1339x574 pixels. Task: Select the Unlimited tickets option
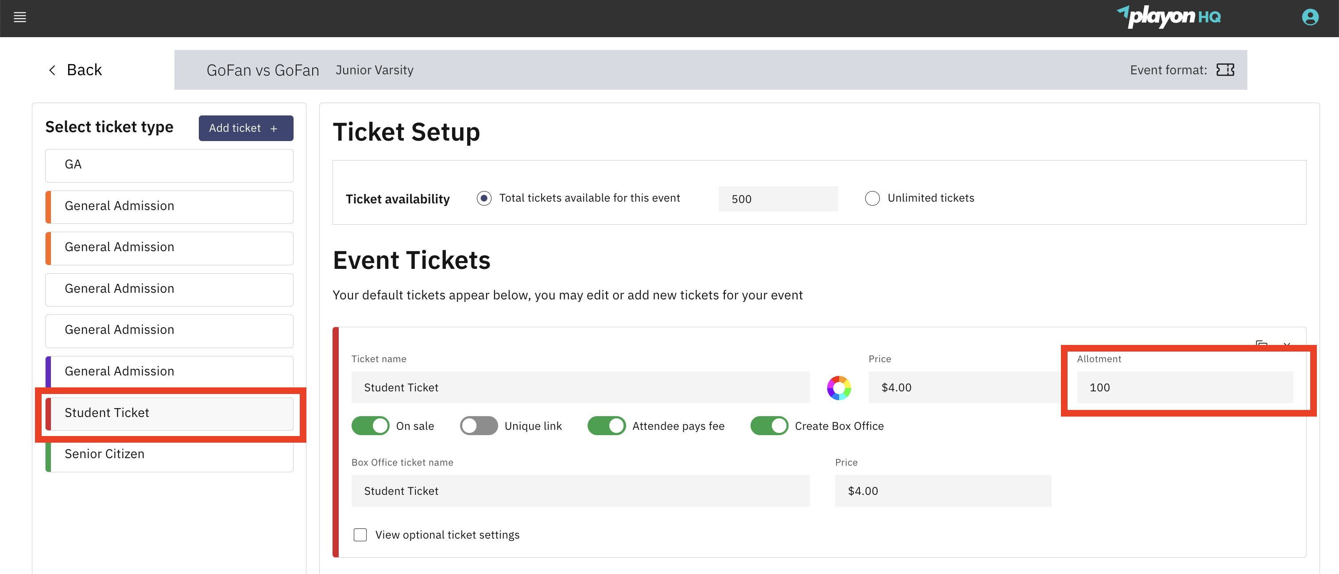pyautogui.click(x=872, y=198)
